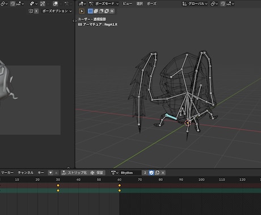Choose the invert selection mode icon
Image resolution: width=261 pixels, height=215 pixels.
point(107,11)
